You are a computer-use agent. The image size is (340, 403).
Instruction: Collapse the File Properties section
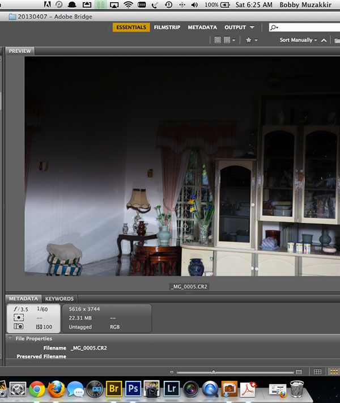click(10, 338)
